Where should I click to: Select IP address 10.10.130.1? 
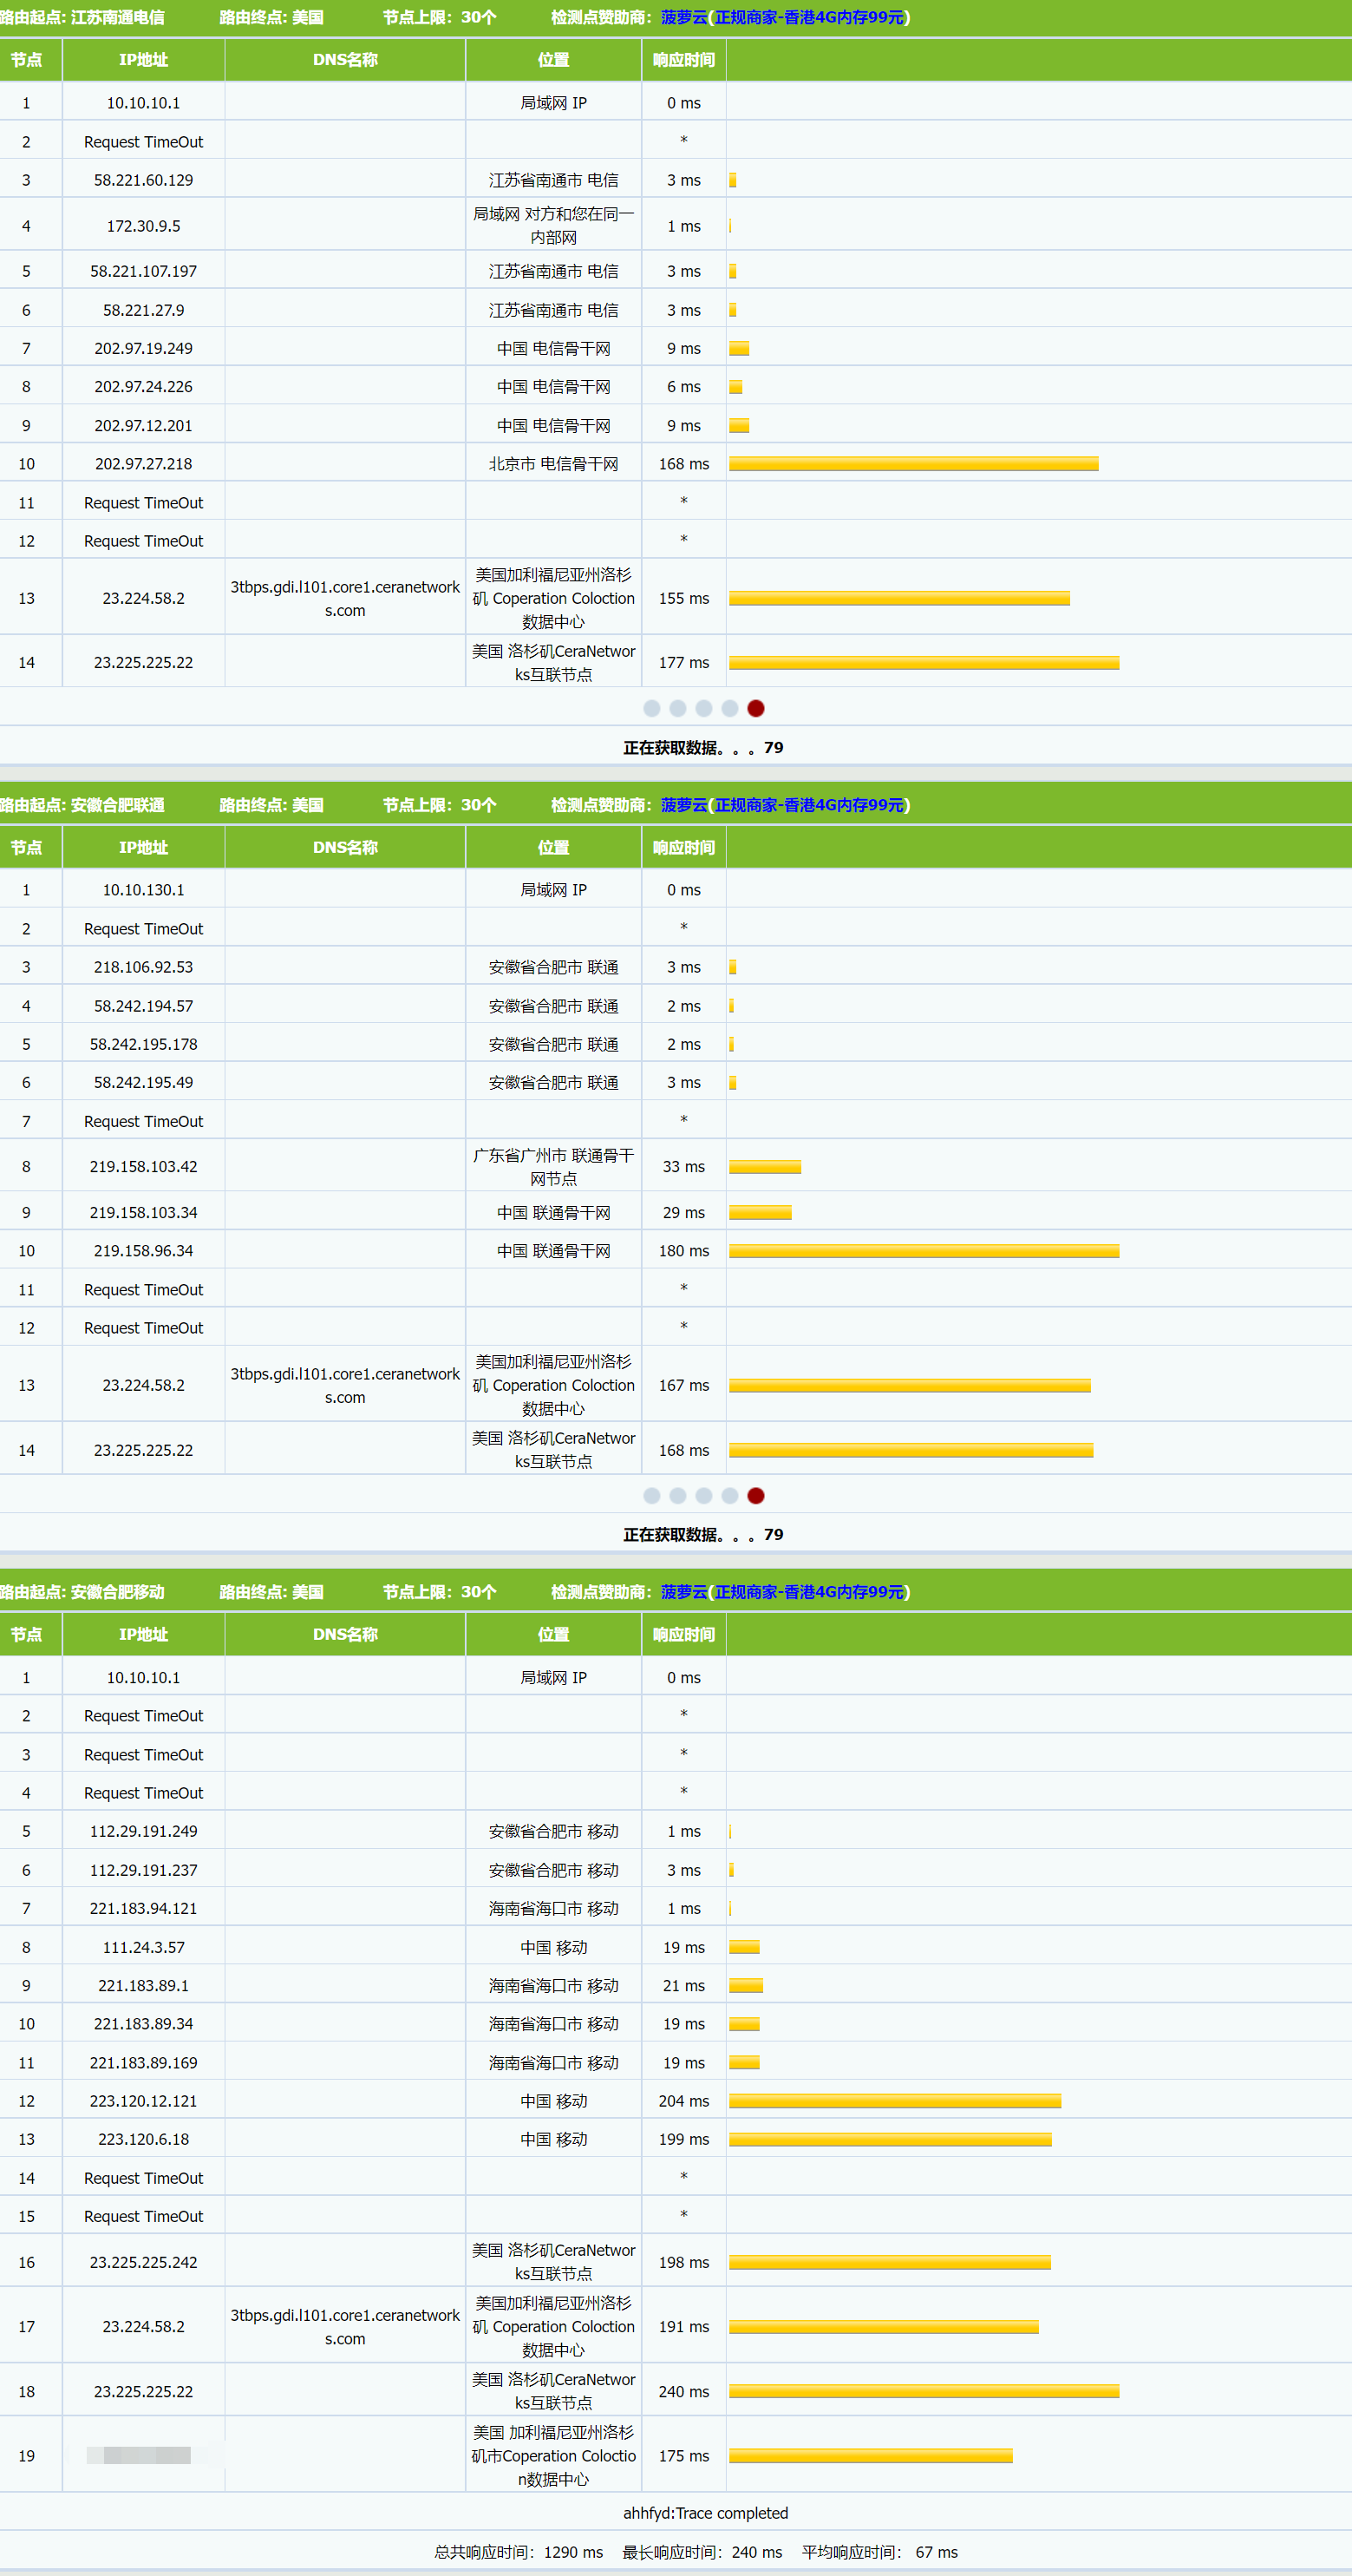[x=144, y=889]
